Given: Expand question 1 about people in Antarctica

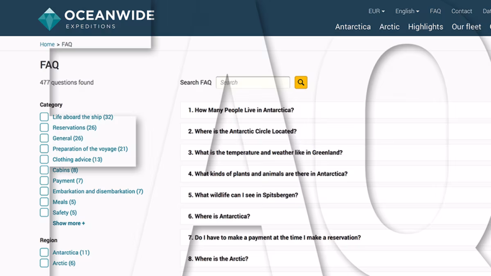Looking at the screenshot, I should pyautogui.click(x=241, y=110).
